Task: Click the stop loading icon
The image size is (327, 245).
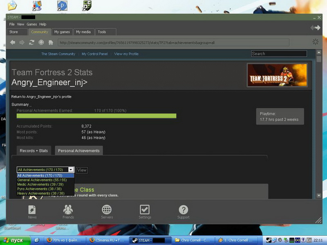Action: point(41,42)
